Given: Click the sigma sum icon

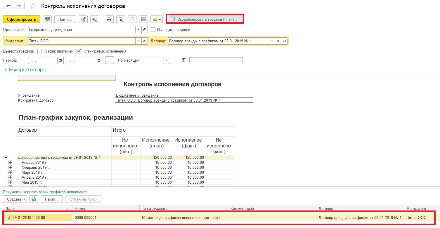Looking at the screenshot, I should (184, 60).
